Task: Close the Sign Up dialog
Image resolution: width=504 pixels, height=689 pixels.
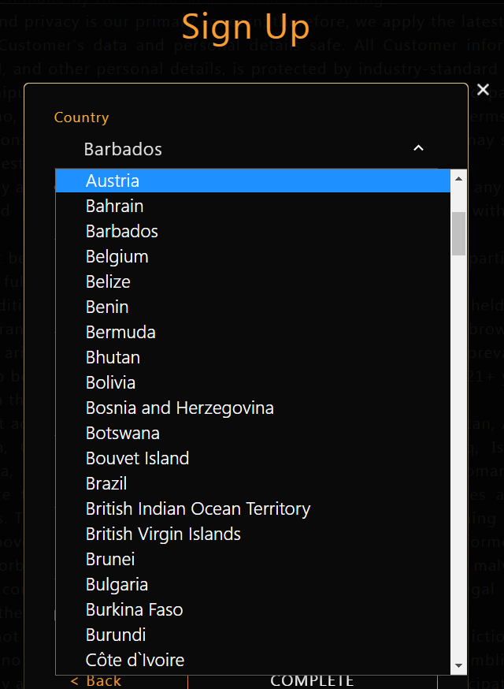Action: (484, 90)
